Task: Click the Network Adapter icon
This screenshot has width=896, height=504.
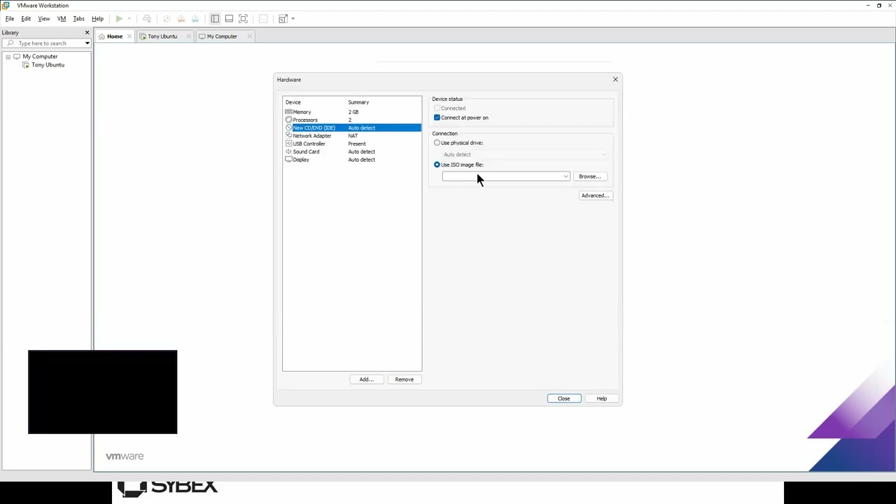Action: click(x=288, y=136)
